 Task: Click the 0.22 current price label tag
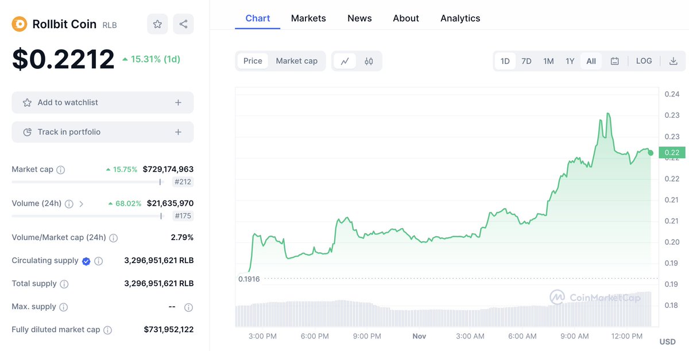[x=671, y=153]
